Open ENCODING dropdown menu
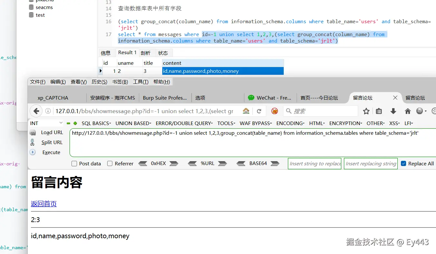 coord(290,123)
